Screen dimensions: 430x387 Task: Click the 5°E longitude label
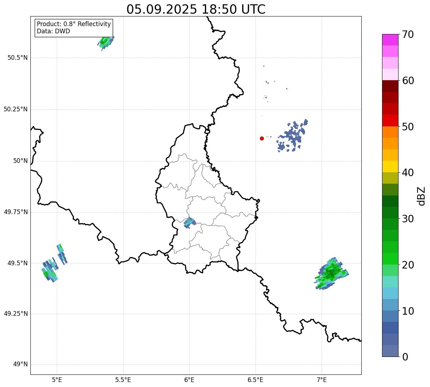click(57, 379)
